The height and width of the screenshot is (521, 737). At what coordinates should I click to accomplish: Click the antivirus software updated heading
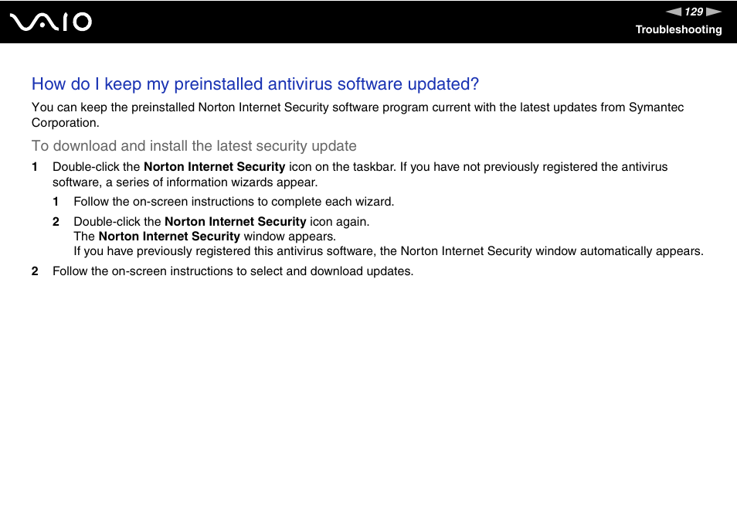coord(255,84)
